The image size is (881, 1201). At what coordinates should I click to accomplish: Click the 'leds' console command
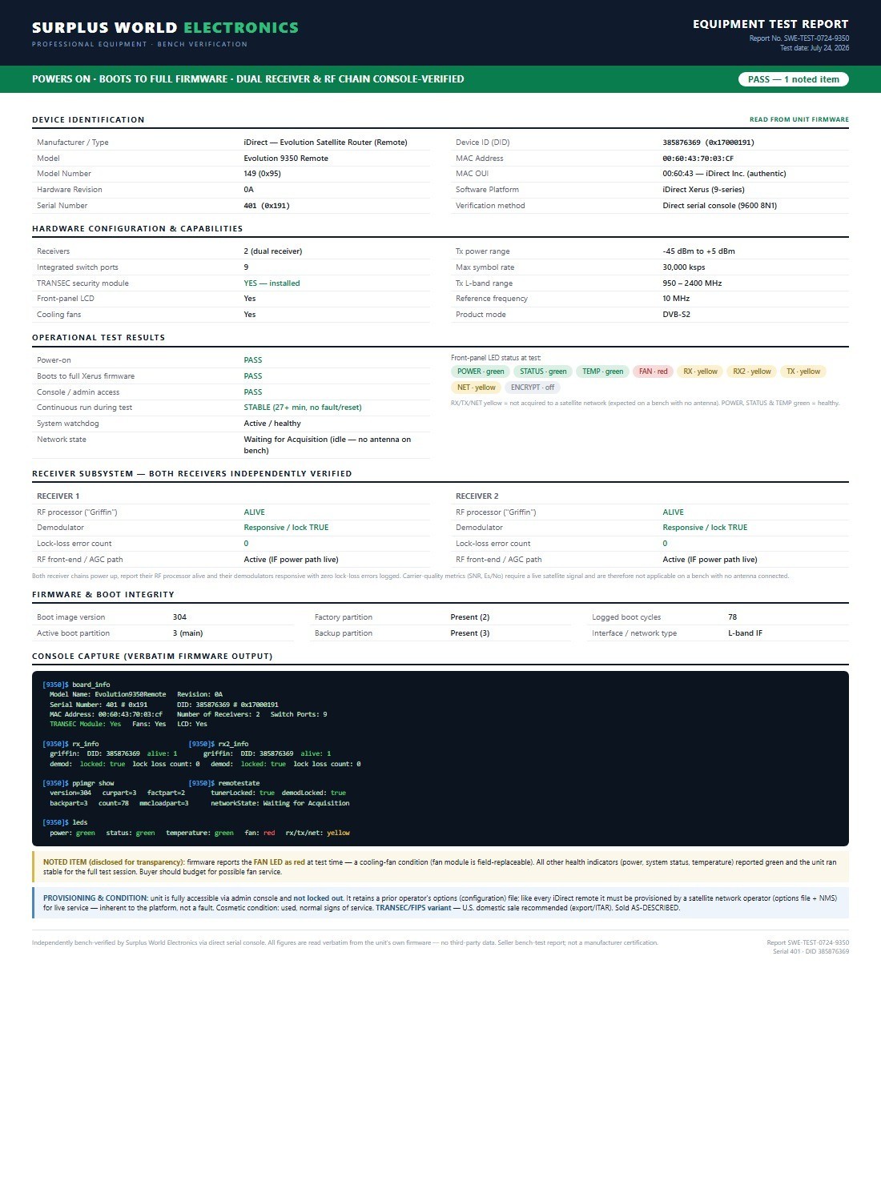(x=65, y=822)
